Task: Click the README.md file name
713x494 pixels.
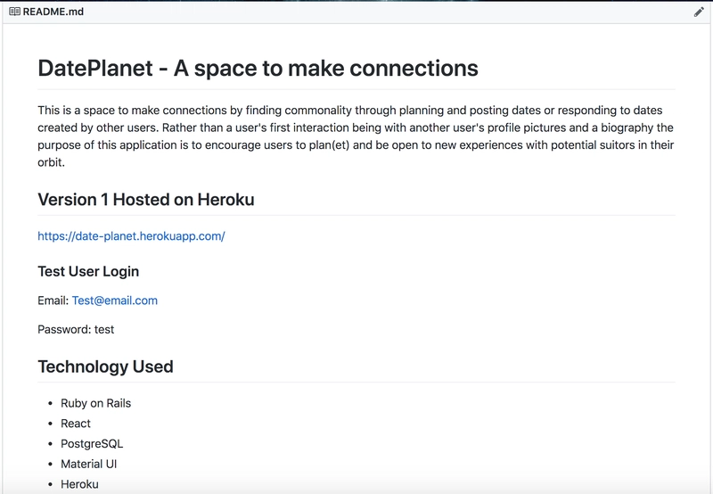Action: (53, 12)
